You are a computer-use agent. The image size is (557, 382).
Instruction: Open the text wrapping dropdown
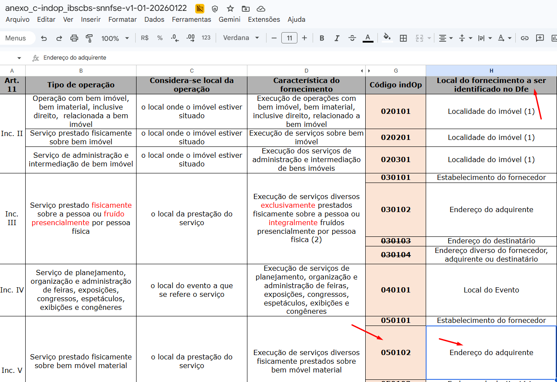(x=485, y=38)
